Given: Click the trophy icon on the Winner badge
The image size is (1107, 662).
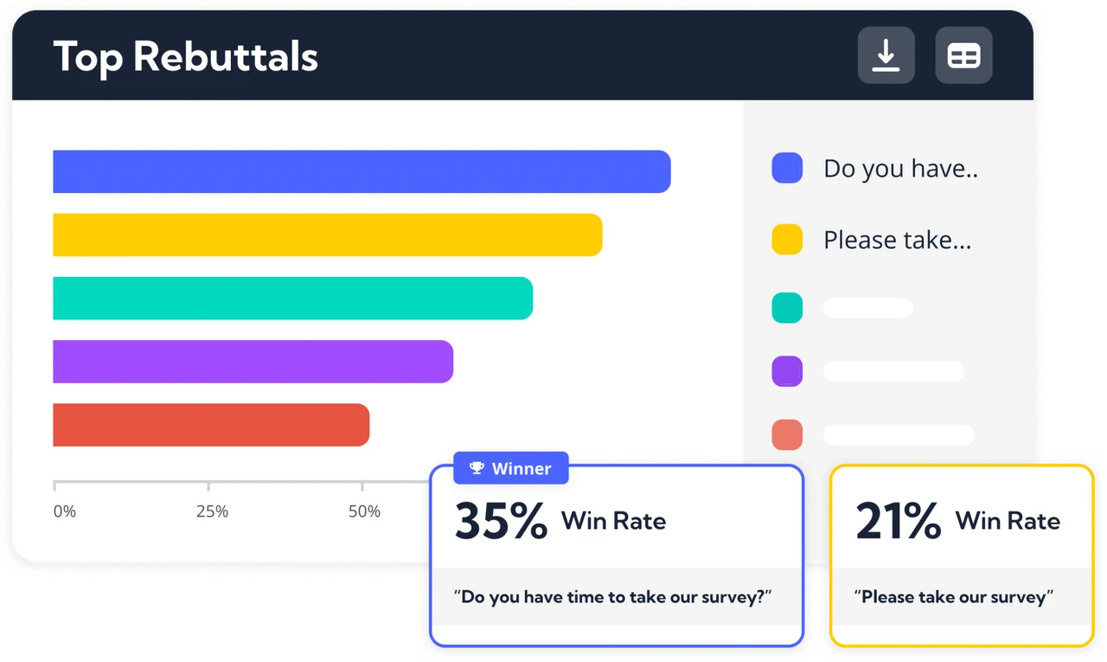Looking at the screenshot, I should pos(477,468).
